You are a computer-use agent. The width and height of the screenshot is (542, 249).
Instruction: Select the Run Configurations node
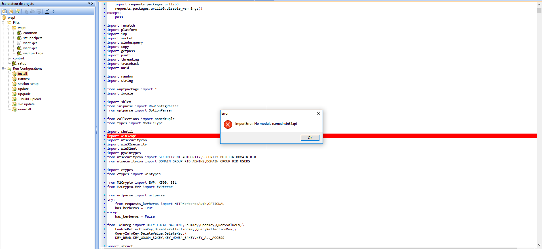tap(27, 68)
